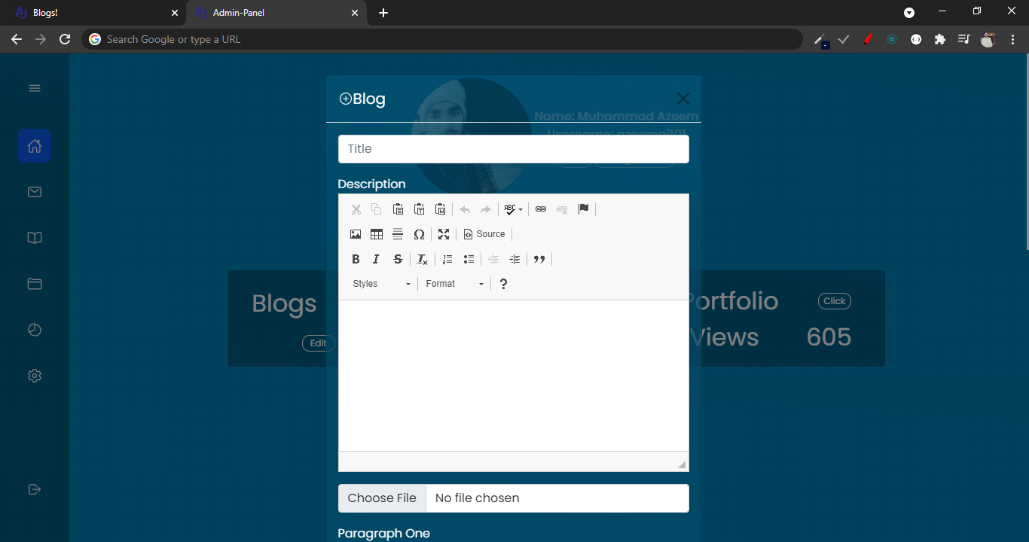Insert a table into the editor
Screen dimensions: 1029x542
tap(377, 234)
